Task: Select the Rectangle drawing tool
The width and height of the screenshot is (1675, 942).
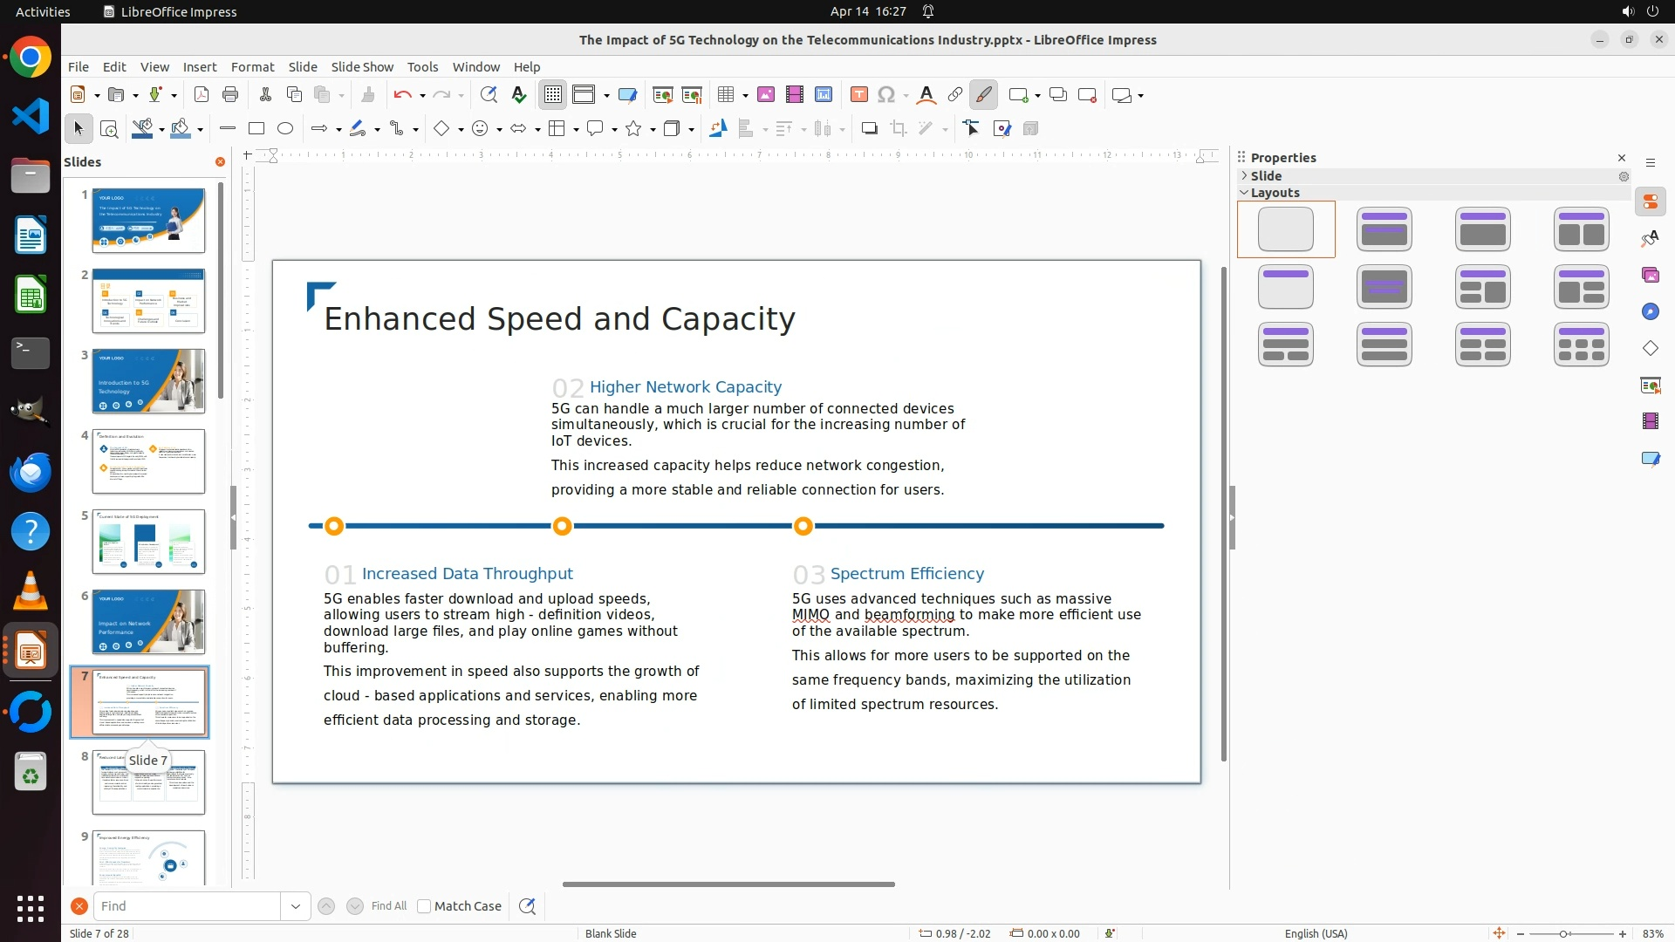Action: click(256, 129)
